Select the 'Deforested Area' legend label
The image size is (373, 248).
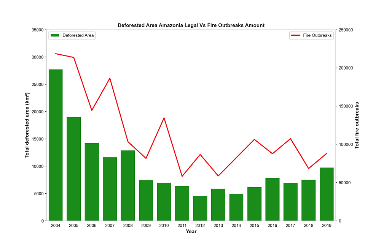(78, 35)
